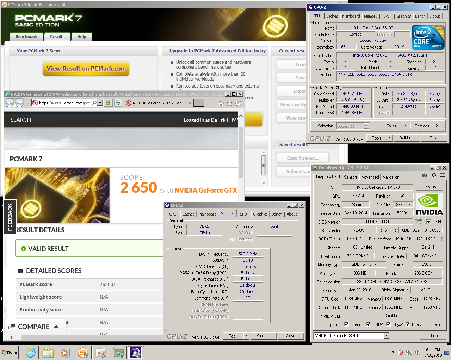Click the PCMark 7 result thumbnail image
451x360 pixels.
click(57, 195)
